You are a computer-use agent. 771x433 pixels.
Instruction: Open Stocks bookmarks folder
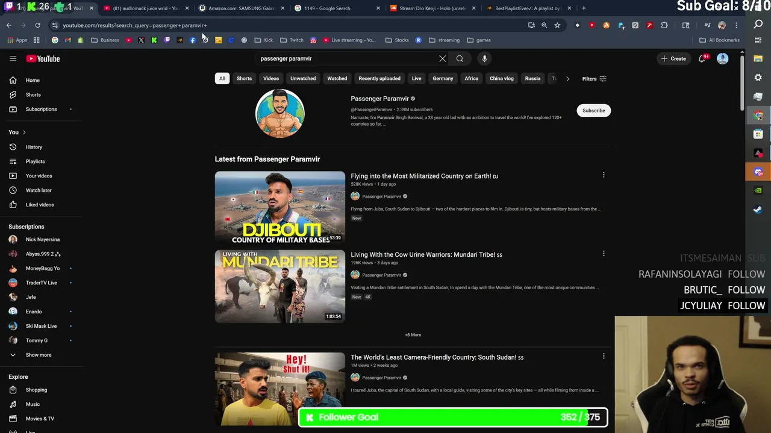(x=397, y=40)
